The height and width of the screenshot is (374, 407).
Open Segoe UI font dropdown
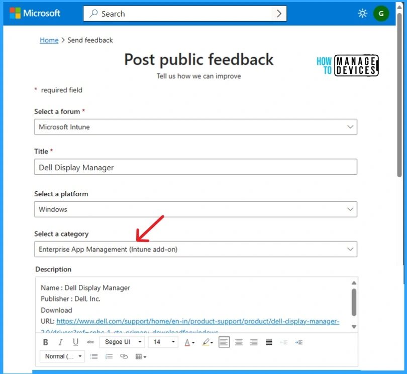(x=122, y=342)
